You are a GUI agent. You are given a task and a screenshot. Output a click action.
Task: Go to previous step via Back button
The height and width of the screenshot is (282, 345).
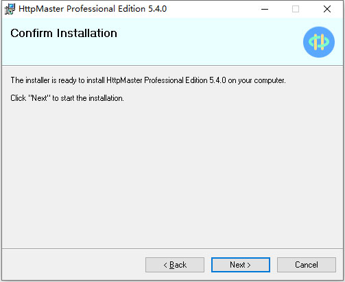(175, 265)
